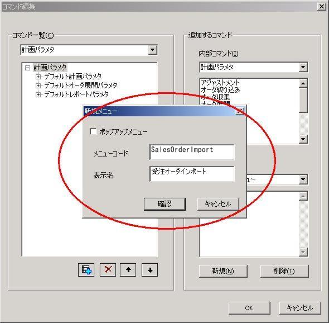Click the 確認 button in the dialog
Viewport: 329px width, 323px height.
(x=164, y=204)
